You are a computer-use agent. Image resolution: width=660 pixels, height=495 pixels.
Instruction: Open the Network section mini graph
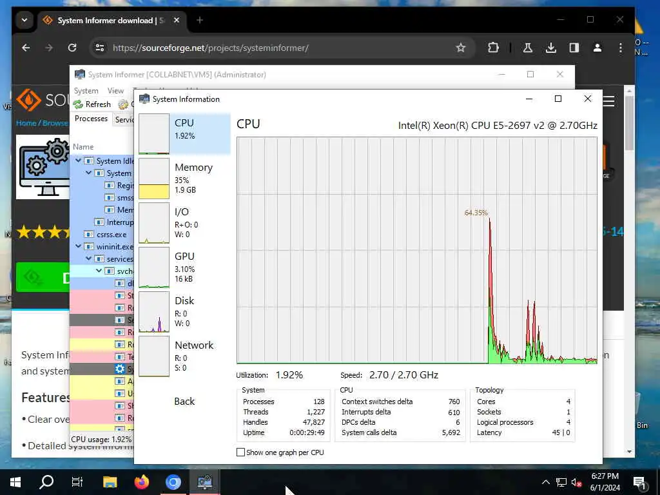tap(154, 356)
